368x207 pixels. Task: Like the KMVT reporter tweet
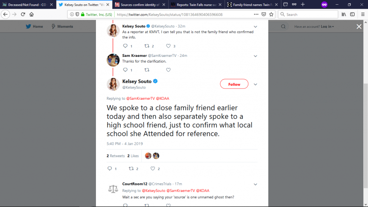[168, 46]
